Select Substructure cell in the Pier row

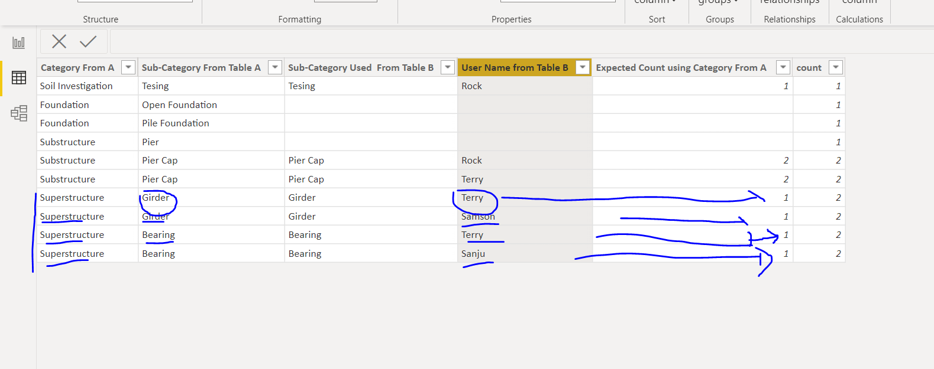(88, 142)
